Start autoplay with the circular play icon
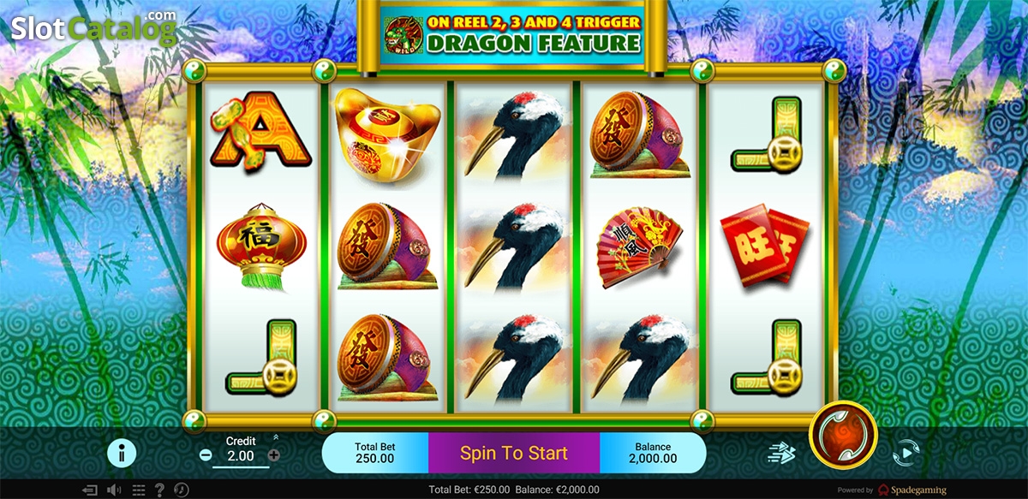This screenshot has width=1028, height=499. 906,451
